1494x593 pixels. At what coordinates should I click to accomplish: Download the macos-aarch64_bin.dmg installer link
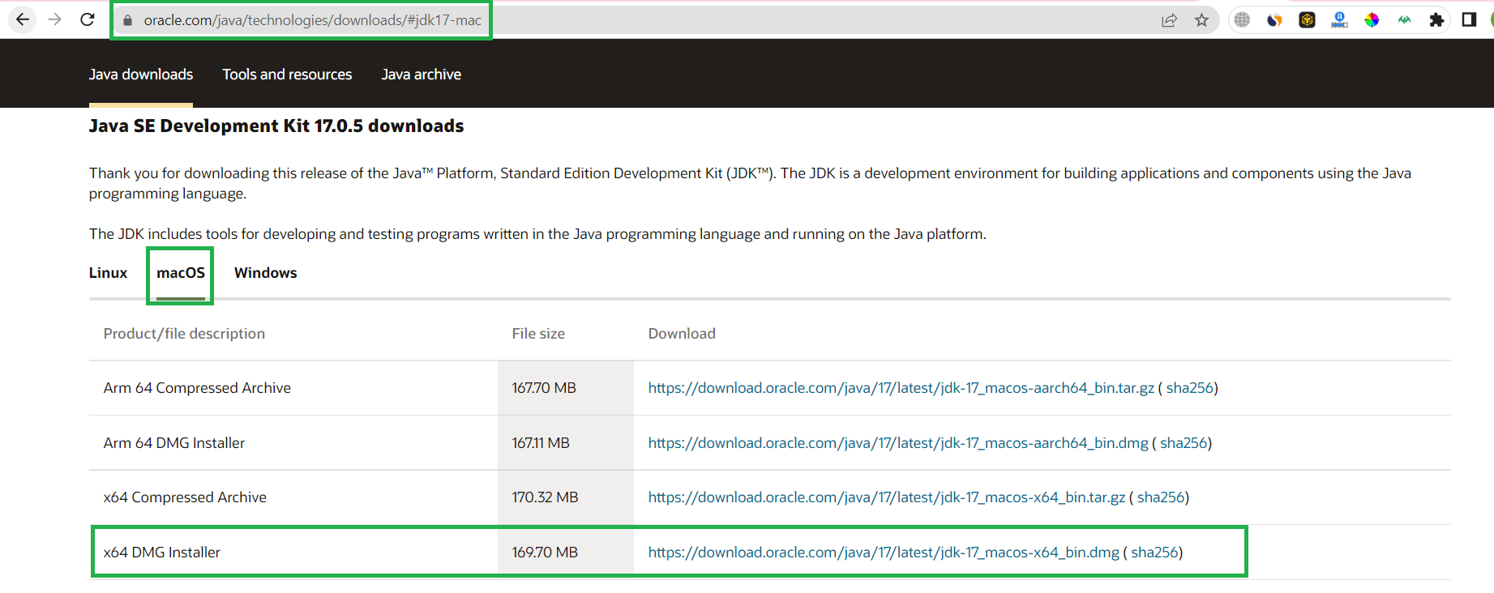click(x=898, y=443)
